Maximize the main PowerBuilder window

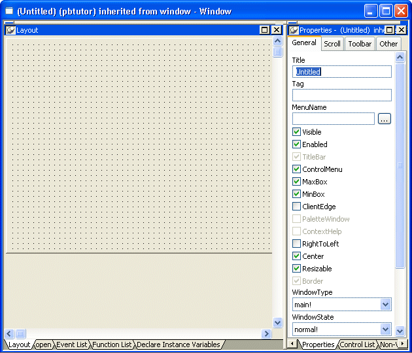click(x=386, y=11)
